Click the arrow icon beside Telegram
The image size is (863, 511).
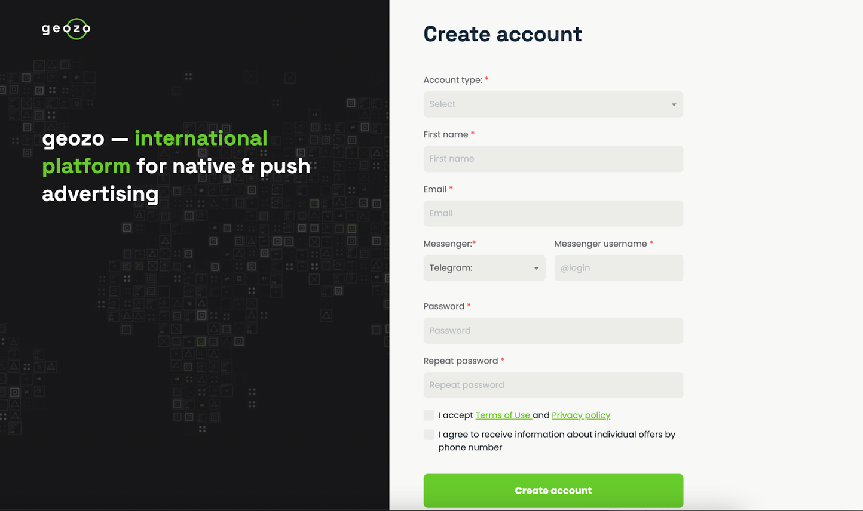pos(536,269)
